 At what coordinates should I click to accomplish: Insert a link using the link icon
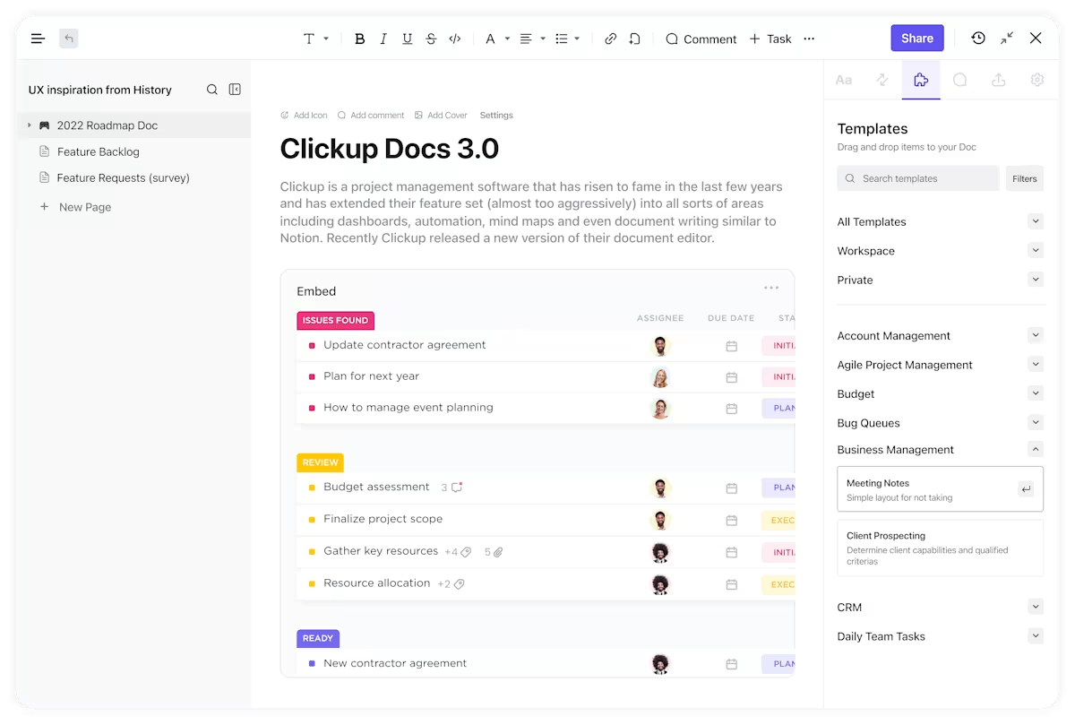(610, 39)
